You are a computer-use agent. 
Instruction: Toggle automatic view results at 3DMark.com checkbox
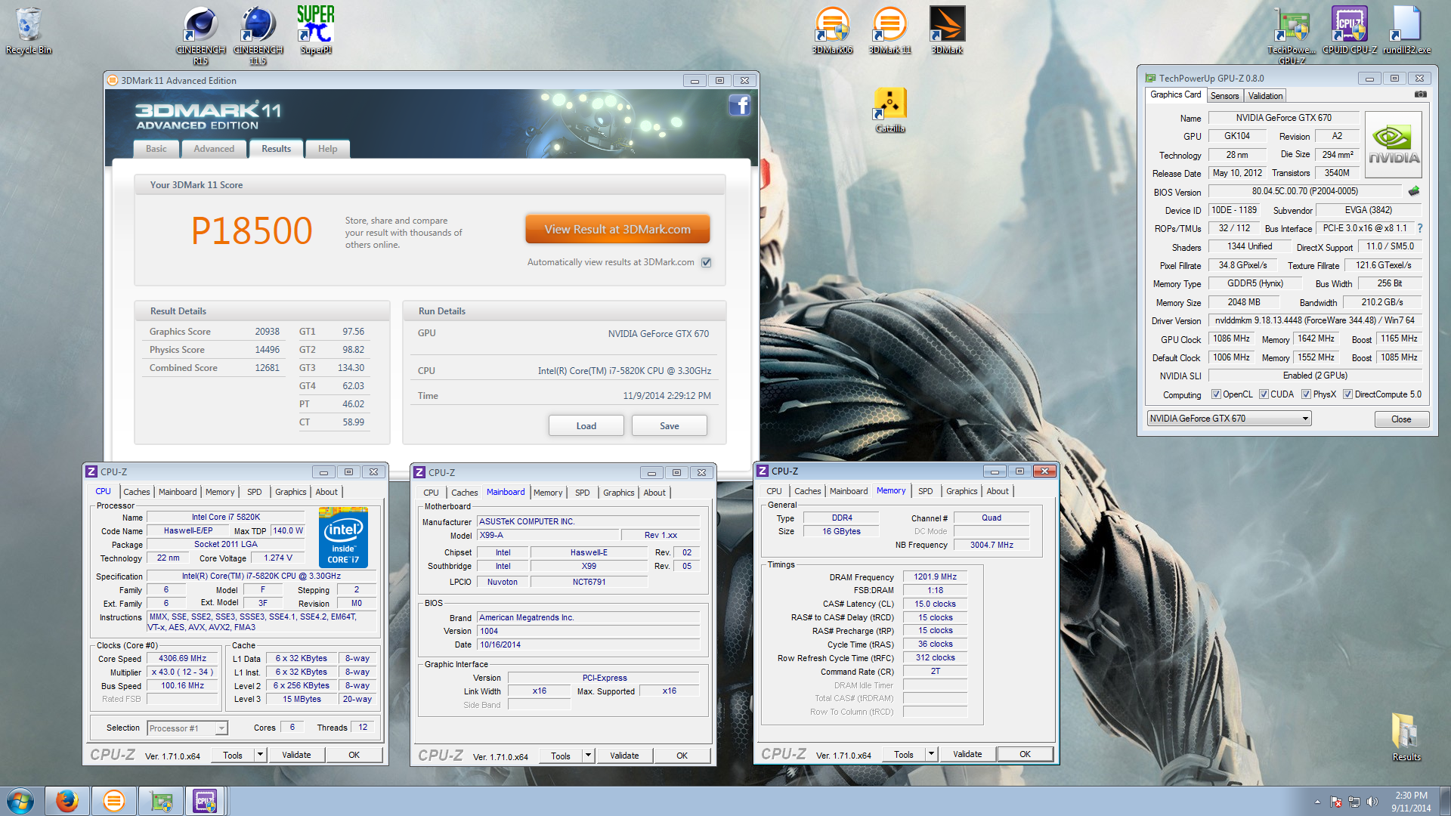pos(706,262)
